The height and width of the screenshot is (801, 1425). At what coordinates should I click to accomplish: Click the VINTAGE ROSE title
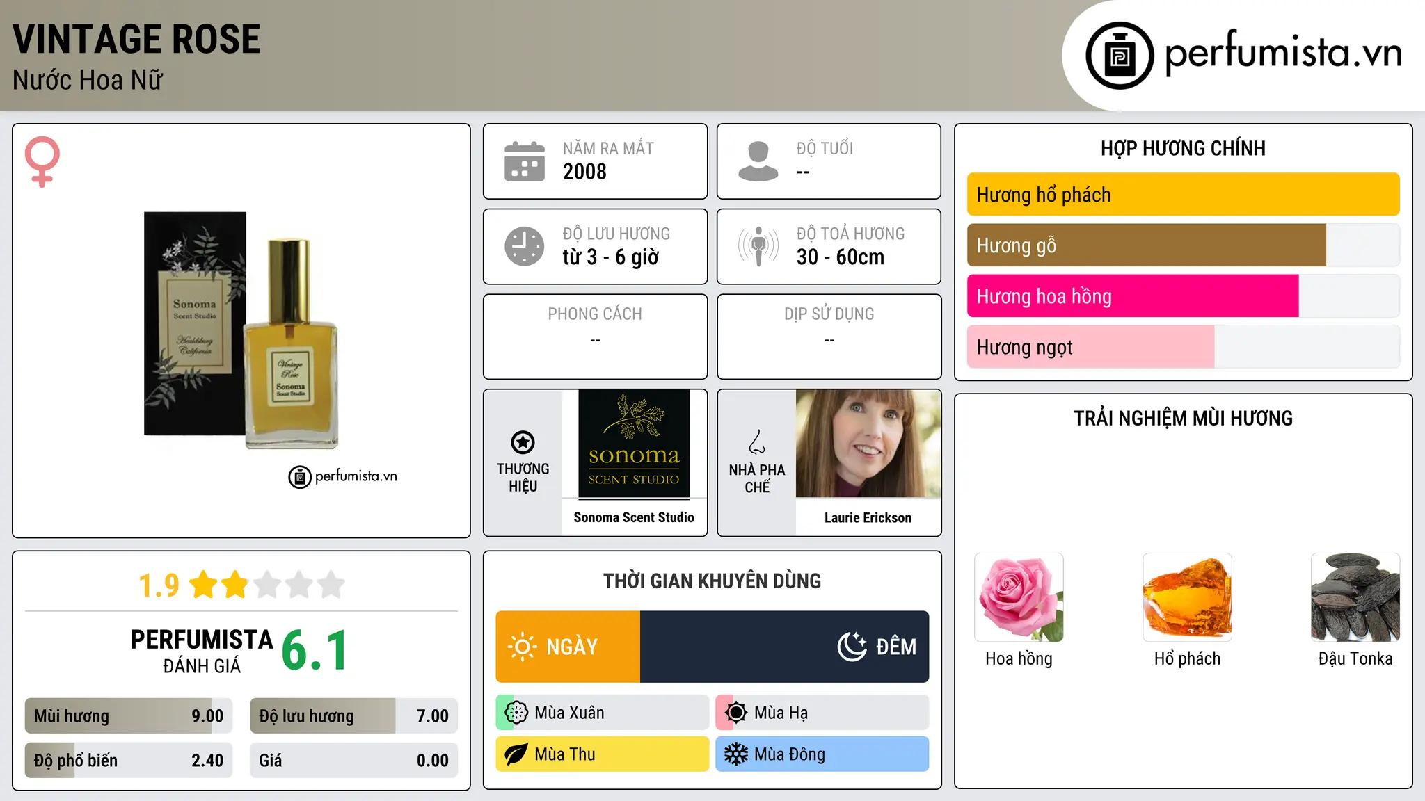136,39
